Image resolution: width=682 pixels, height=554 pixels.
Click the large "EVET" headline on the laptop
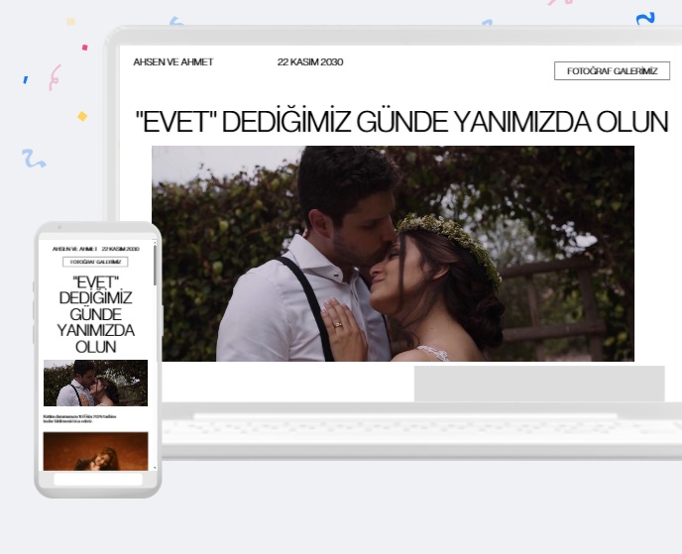click(401, 122)
